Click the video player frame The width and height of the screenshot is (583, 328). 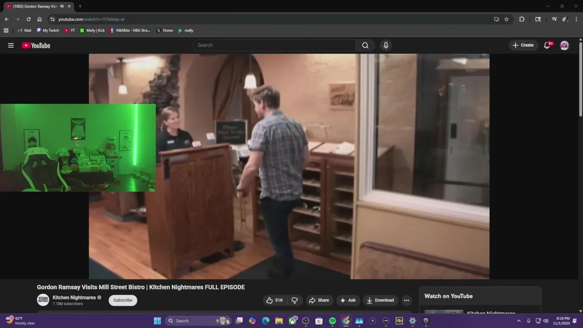point(289,166)
